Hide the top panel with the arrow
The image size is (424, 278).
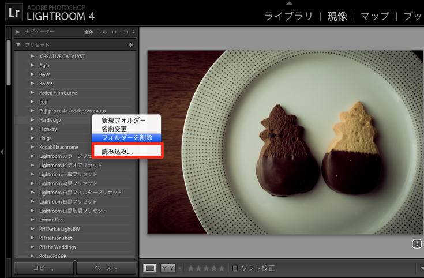click(290, 3)
